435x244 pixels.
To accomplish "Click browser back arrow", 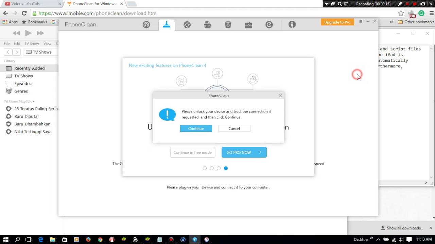I will 5,13.
